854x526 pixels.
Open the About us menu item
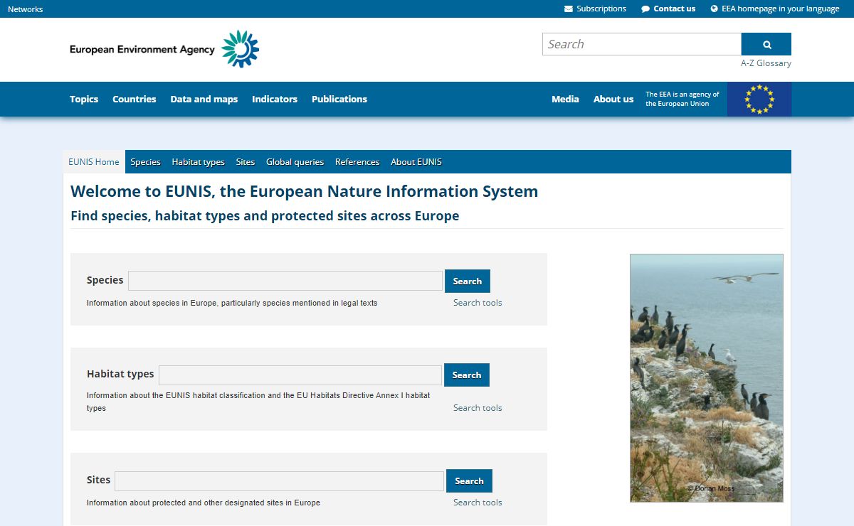pos(613,100)
